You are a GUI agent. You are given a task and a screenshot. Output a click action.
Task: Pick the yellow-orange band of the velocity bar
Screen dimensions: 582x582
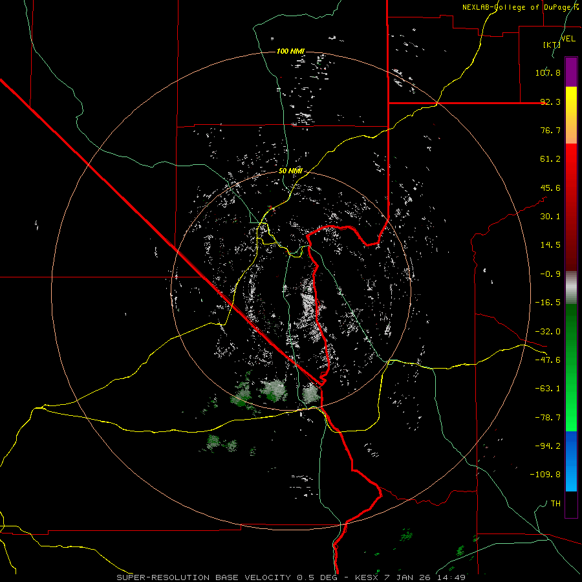[571, 115]
